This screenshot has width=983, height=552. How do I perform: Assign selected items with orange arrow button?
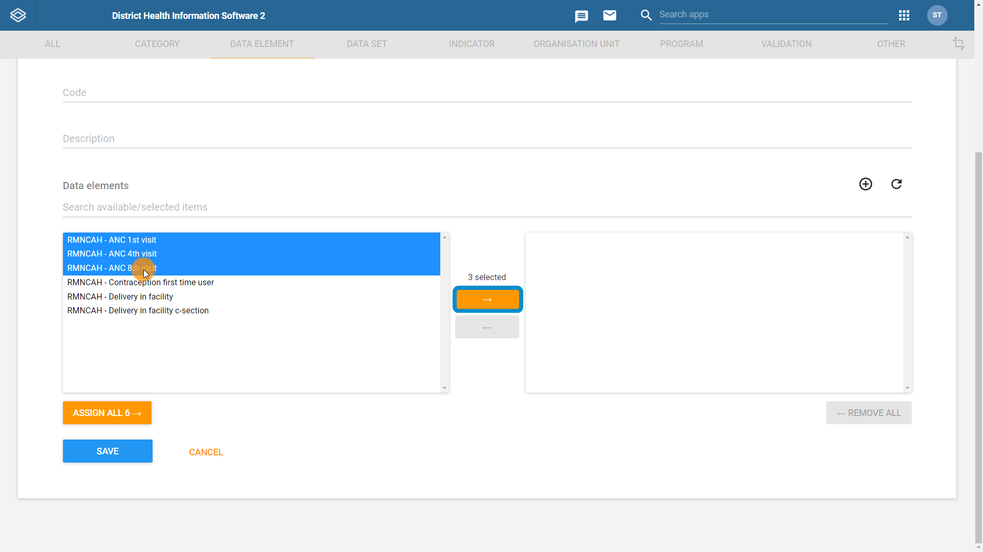[487, 300]
